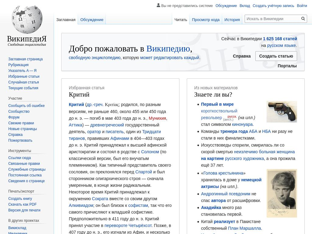Open 'Избранные статьи' sidebar link

click(x=24, y=76)
